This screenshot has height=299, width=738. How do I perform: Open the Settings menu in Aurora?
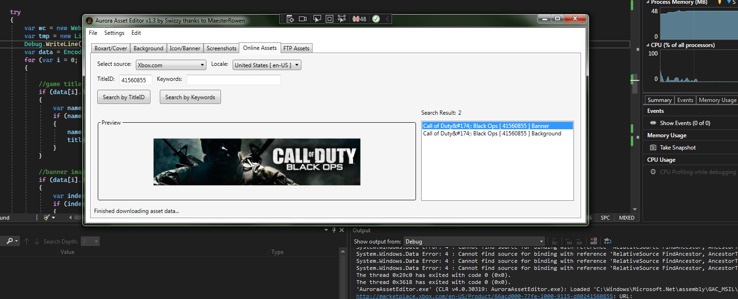coord(114,33)
